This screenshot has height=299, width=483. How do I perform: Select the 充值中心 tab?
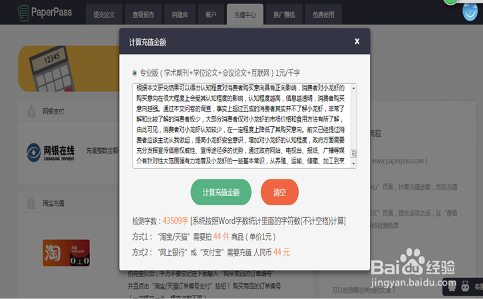coord(245,15)
